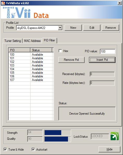Enable the Hex checkbox
Screen dimensions: 123x155
point(60,51)
